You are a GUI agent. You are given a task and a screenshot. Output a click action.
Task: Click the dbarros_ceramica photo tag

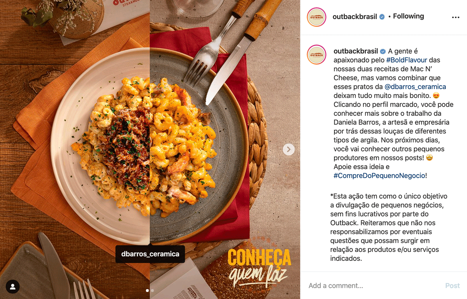[150, 254]
